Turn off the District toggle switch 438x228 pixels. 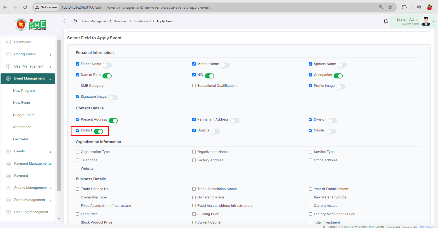[x=99, y=131]
